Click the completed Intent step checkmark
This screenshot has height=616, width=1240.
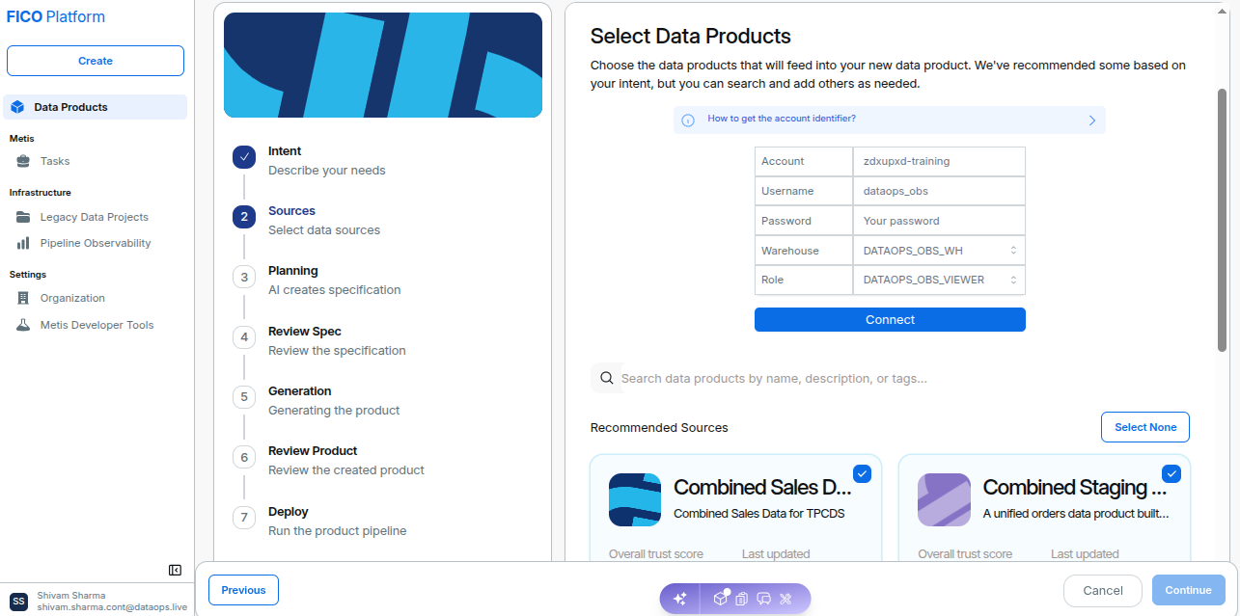(244, 157)
